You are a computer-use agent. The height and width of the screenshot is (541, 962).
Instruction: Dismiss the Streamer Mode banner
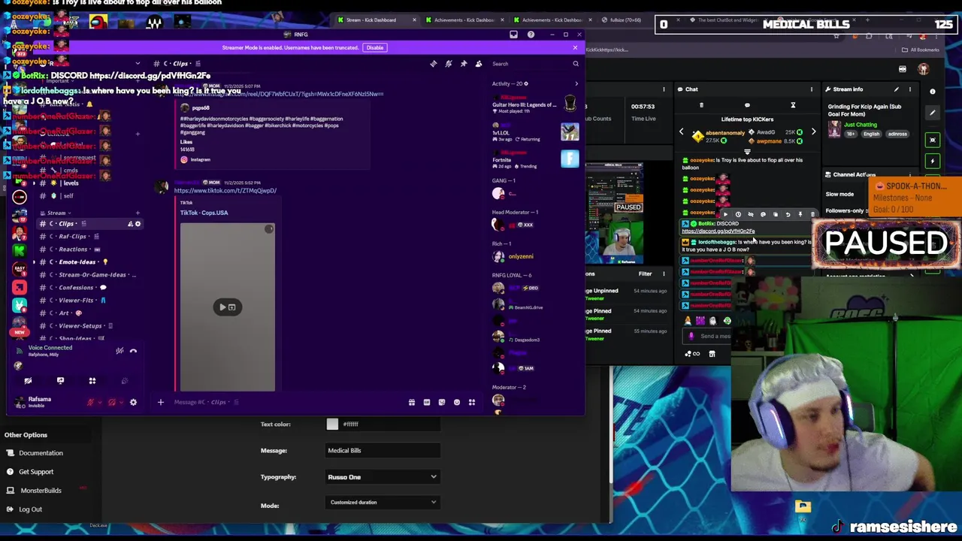point(575,47)
